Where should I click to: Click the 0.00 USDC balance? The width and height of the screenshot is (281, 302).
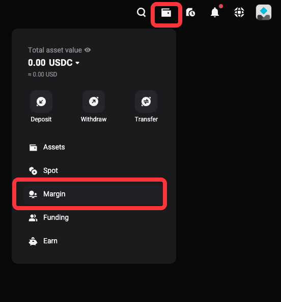[x=50, y=63]
